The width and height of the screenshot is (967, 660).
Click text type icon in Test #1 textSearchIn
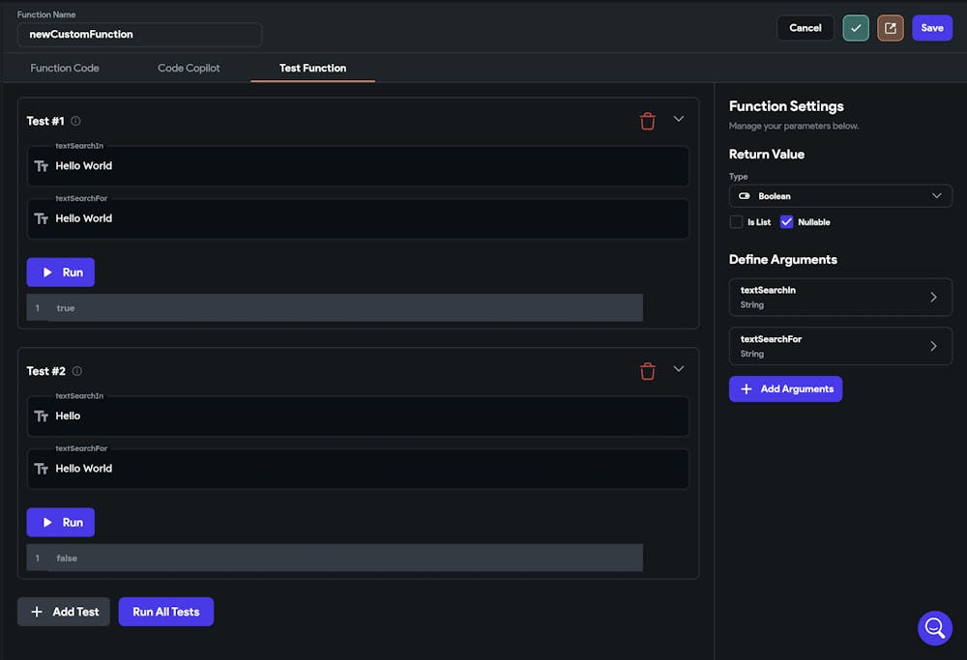(x=42, y=166)
